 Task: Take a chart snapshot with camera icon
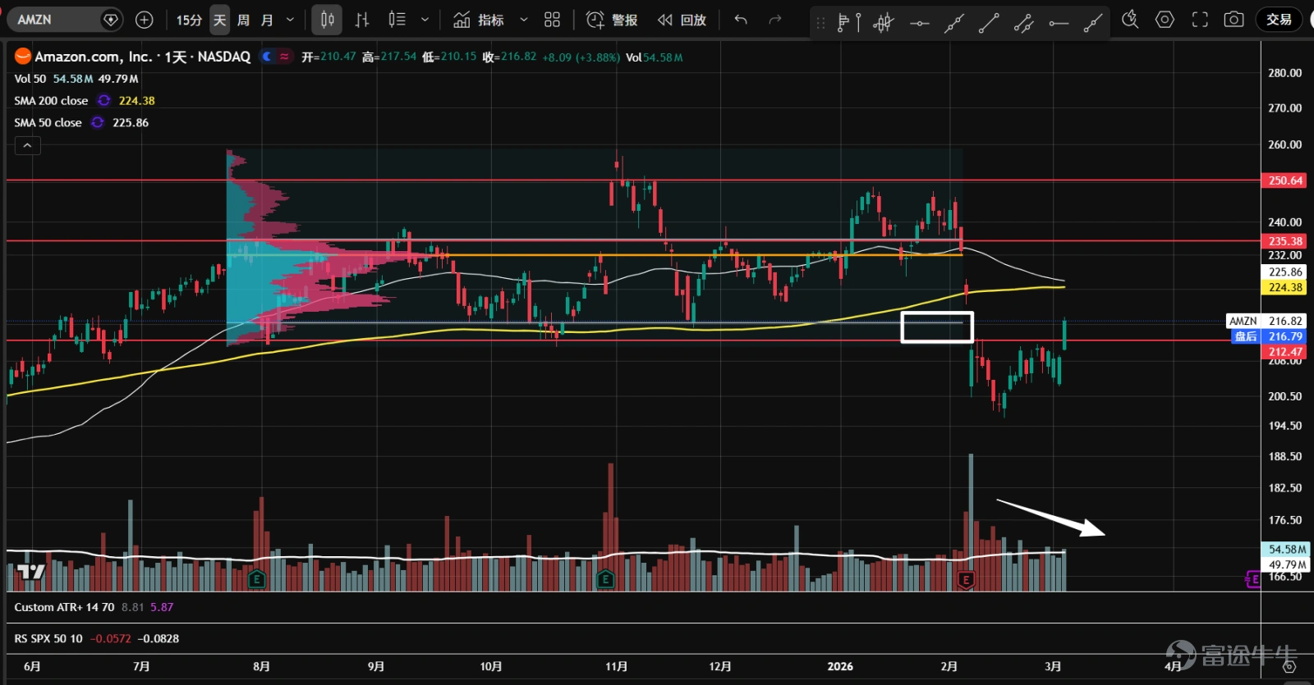[x=1234, y=20]
